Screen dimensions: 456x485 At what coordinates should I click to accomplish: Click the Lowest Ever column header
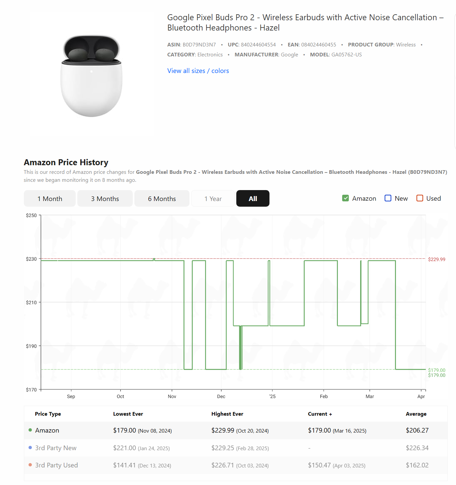(128, 414)
